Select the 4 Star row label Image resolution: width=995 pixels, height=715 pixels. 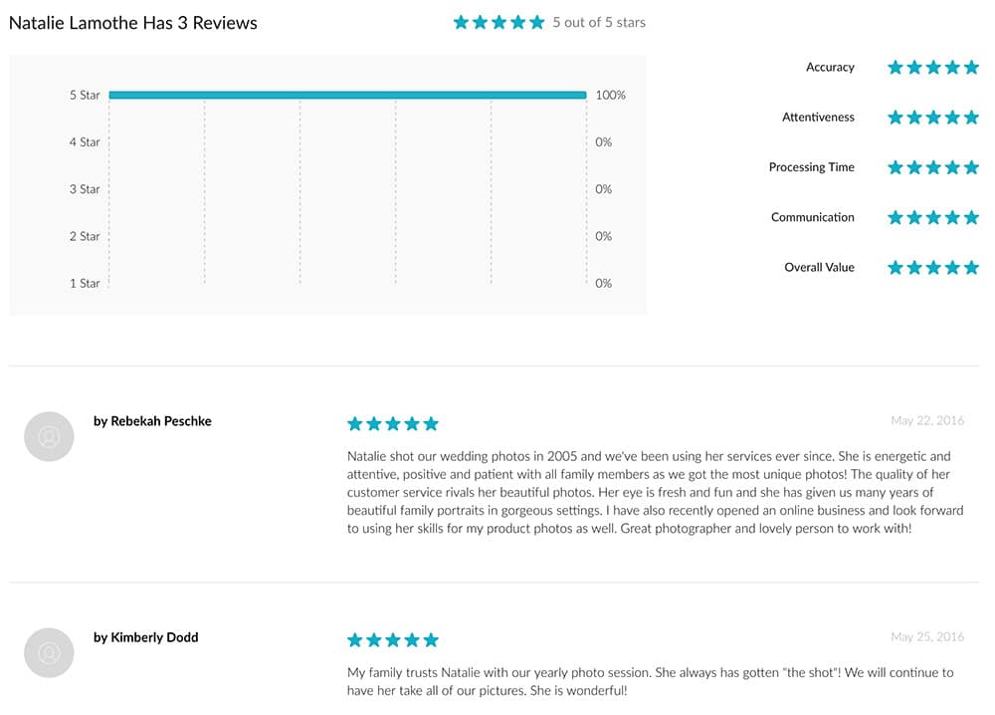[85, 142]
